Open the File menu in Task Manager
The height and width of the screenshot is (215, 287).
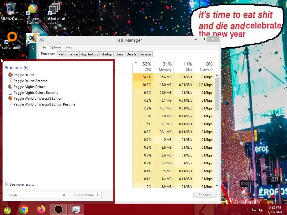[43, 47]
